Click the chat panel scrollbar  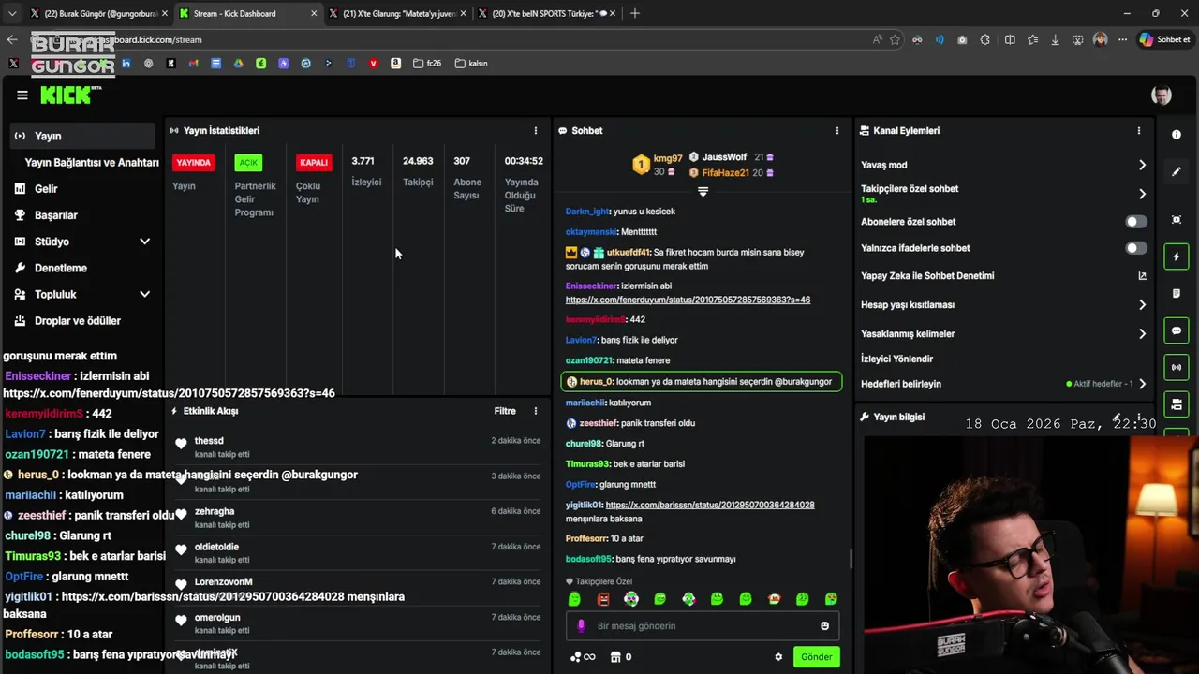[851, 559]
